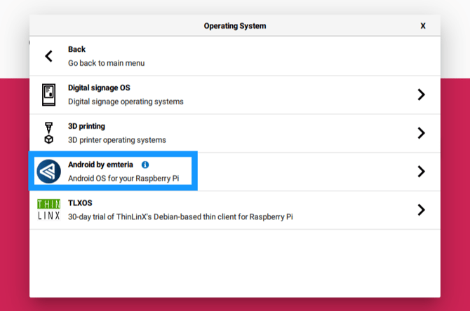The image size is (470, 311).
Task: Click the Digital signage OS icon
Action: click(x=48, y=95)
